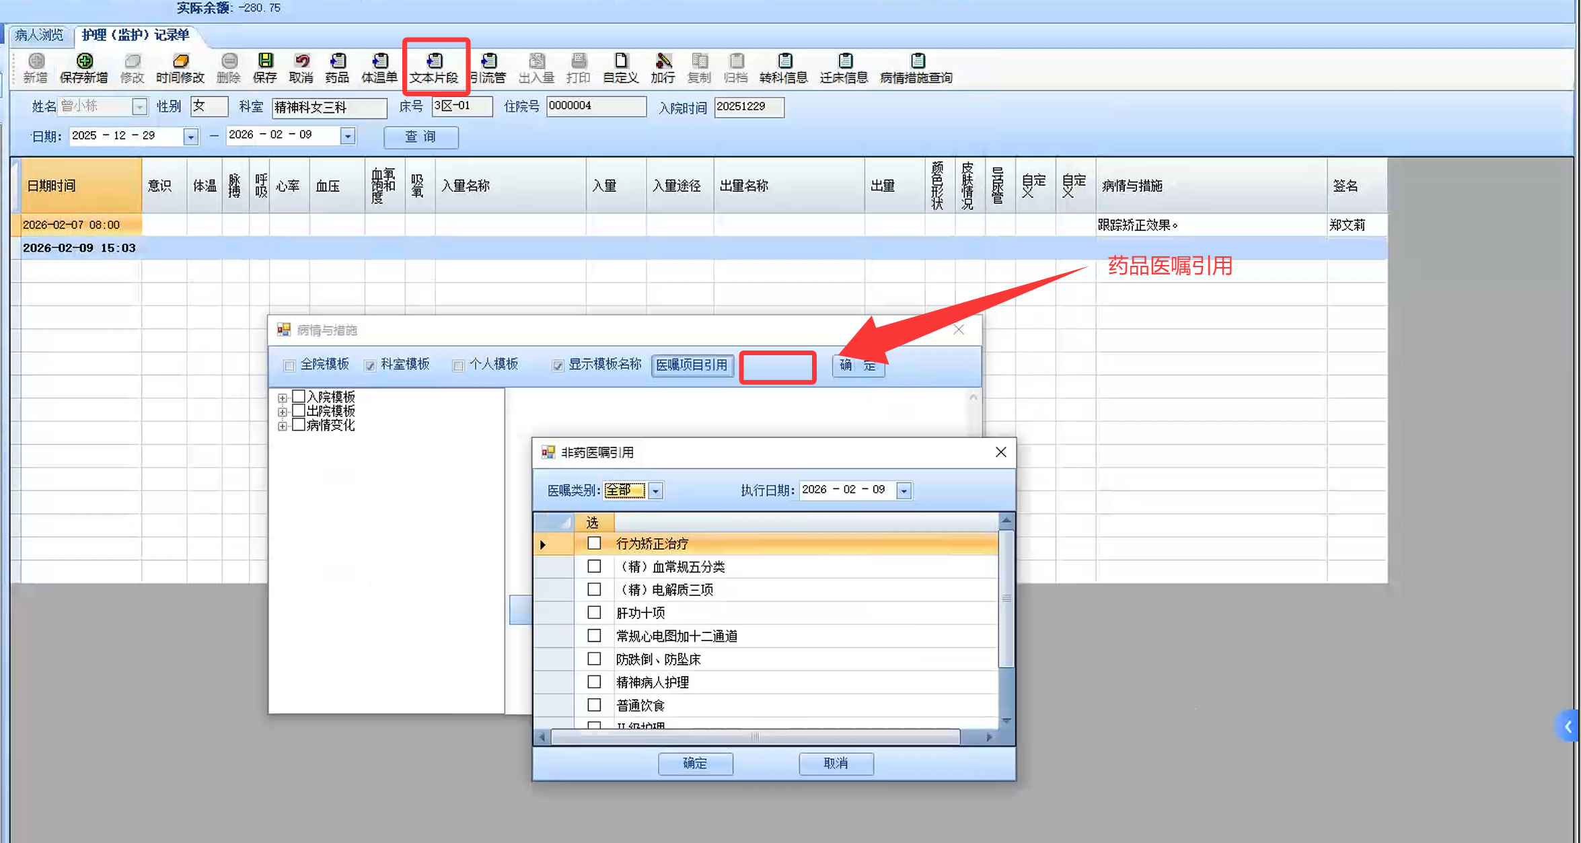Click the 查询 button

pyautogui.click(x=420, y=137)
